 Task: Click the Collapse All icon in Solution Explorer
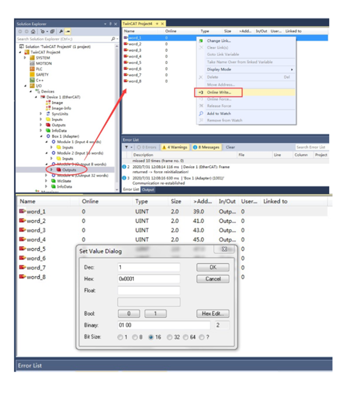(x=52, y=31)
